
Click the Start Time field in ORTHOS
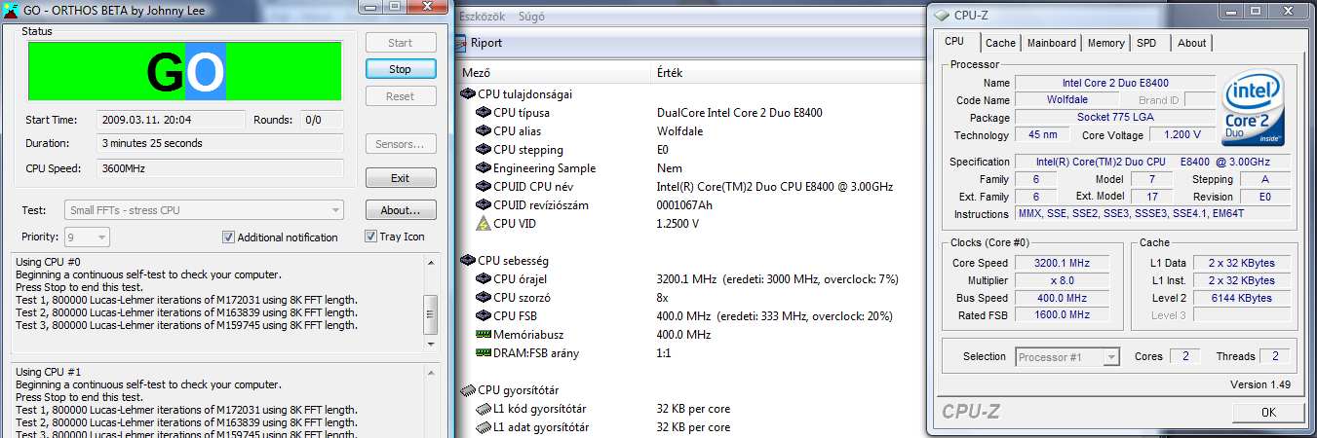(x=171, y=120)
